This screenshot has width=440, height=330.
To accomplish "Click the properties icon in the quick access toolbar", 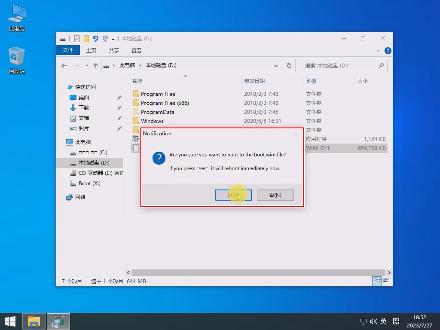I will 77,38.
